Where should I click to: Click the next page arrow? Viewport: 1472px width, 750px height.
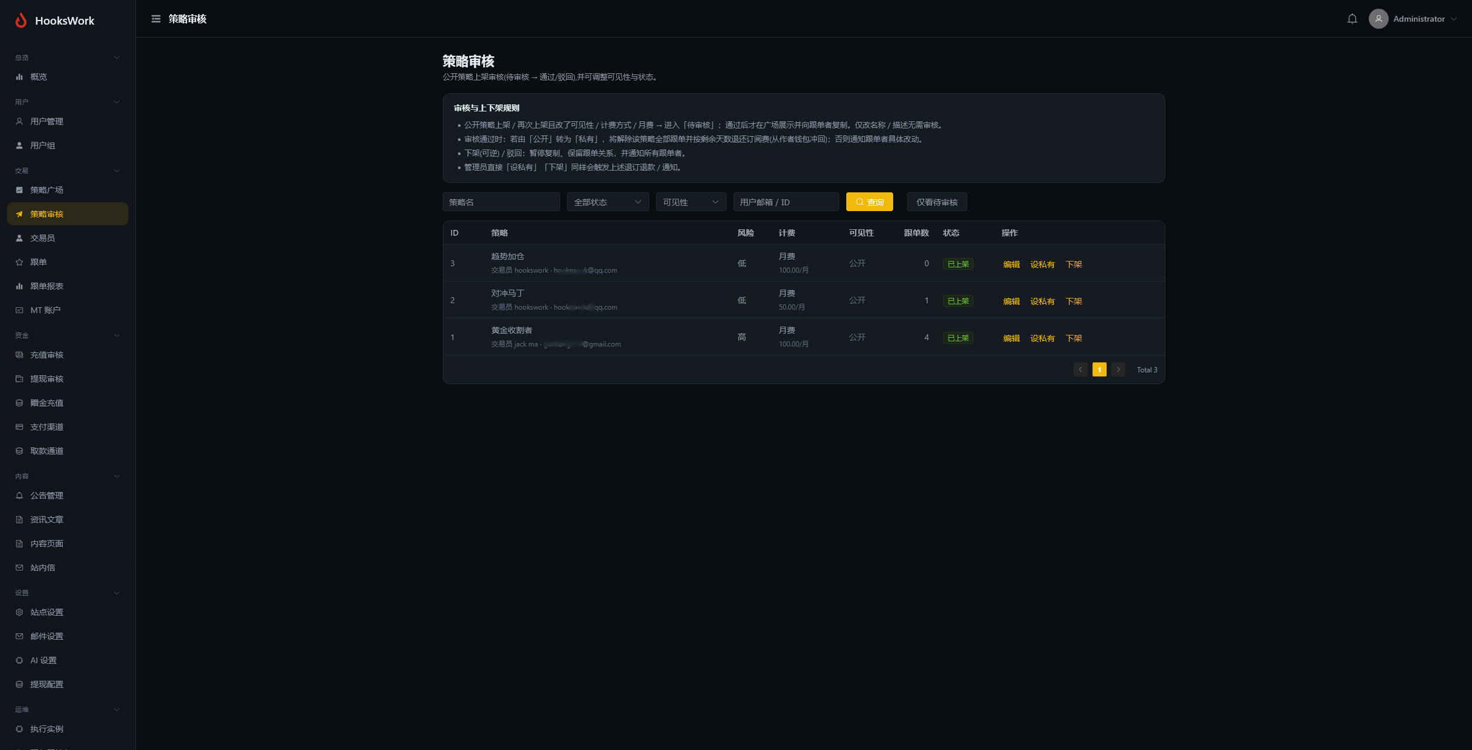coord(1118,369)
